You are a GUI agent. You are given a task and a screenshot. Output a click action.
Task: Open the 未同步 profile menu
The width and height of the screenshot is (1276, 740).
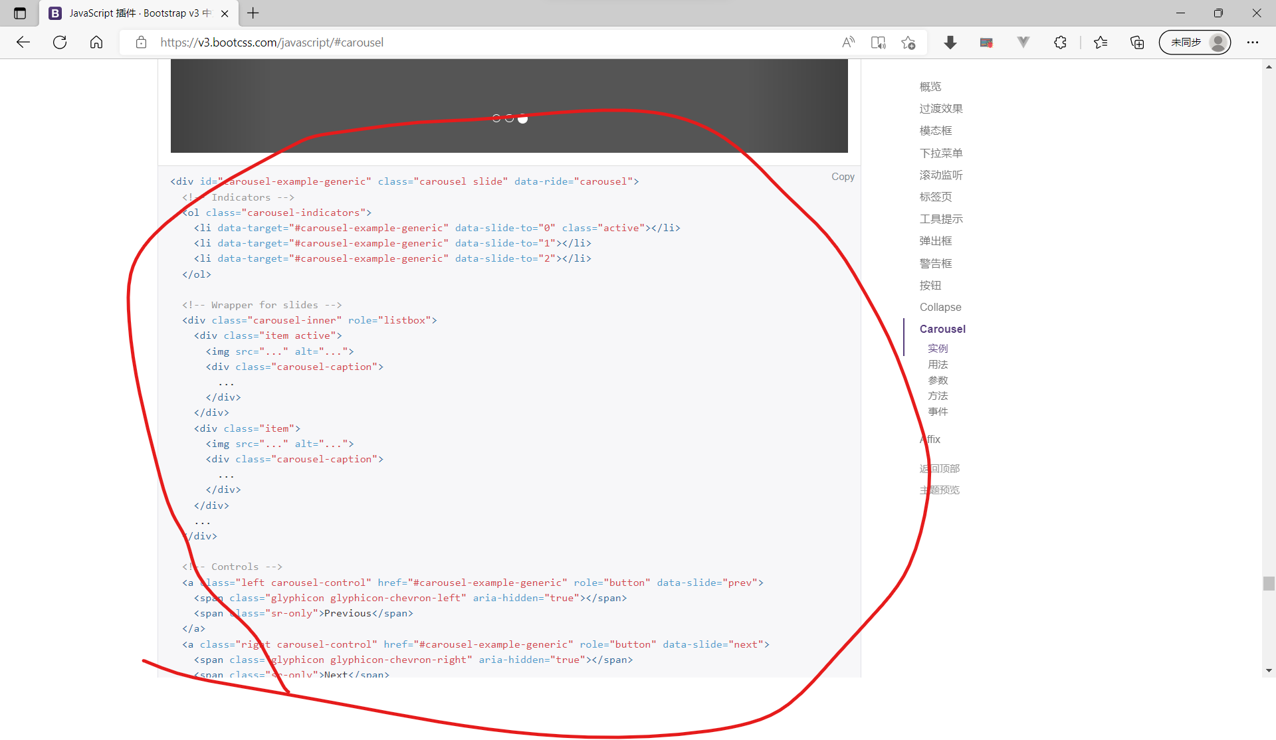[1194, 42]
